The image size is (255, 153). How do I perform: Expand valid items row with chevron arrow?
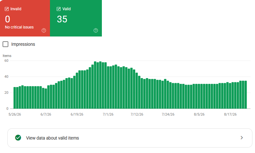[x=242, y=138]
